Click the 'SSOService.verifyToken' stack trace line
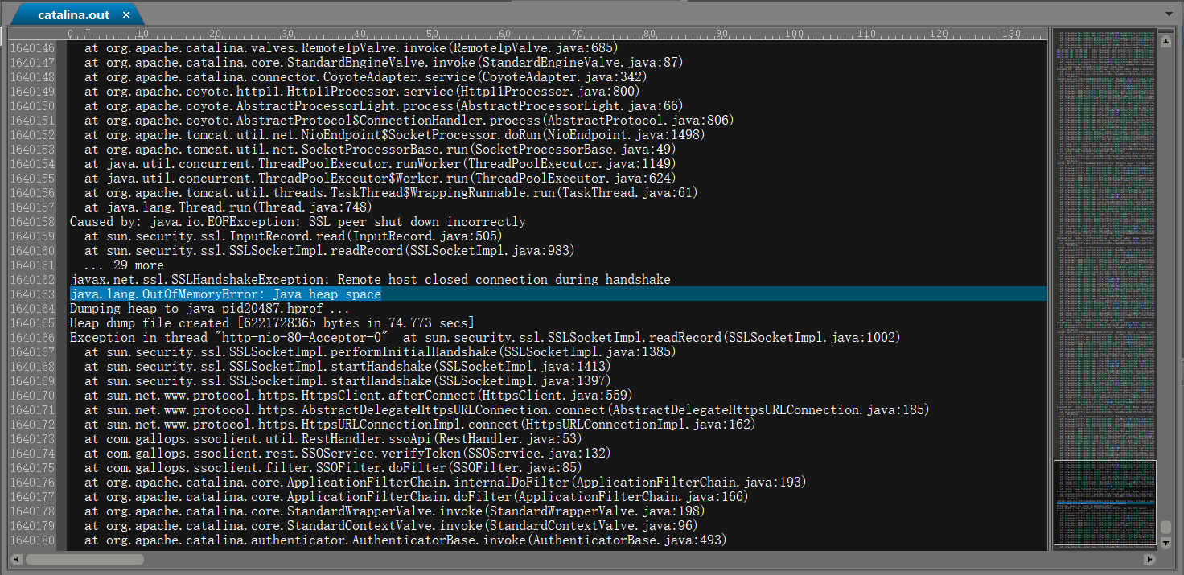The width and height of the screenshot is (1184, 575). click(347, 454)
